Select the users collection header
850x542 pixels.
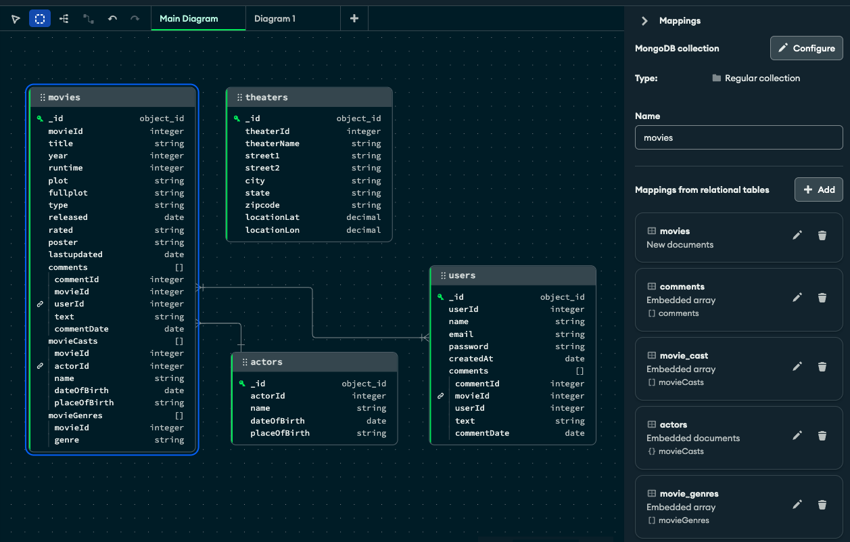(x=513, y=275)
